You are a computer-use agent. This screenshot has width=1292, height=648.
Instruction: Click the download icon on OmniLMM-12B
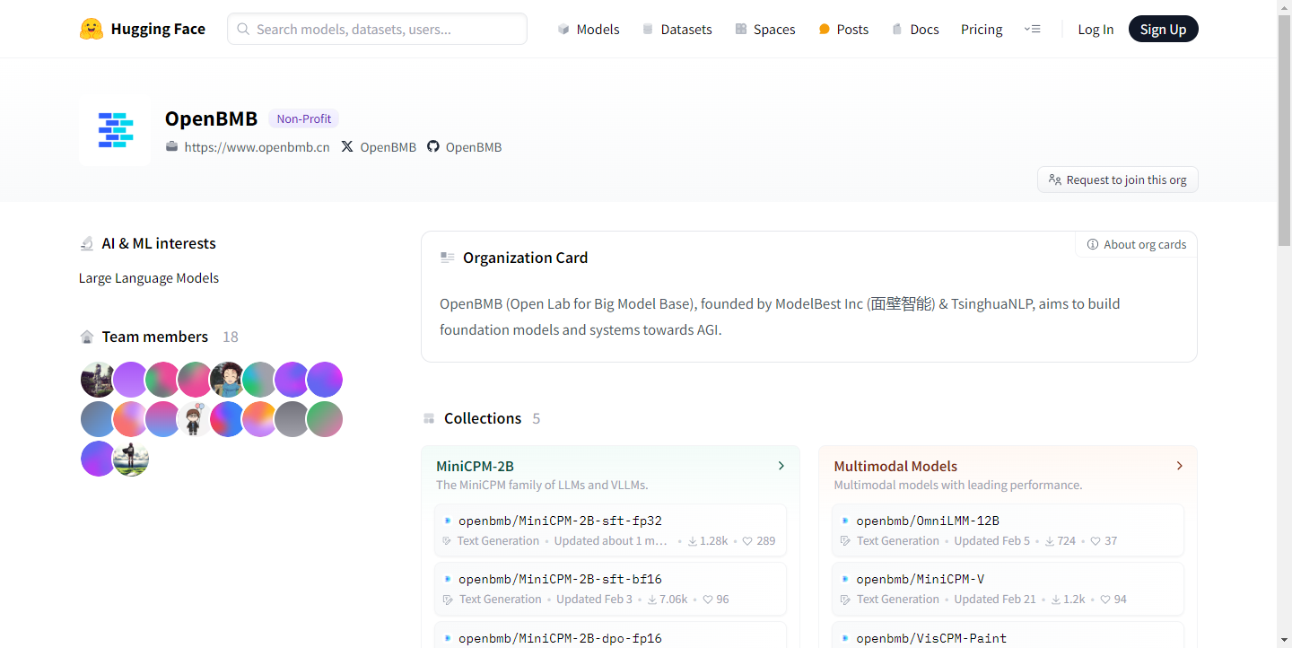pyautogui.click(x=1051, y=541)
